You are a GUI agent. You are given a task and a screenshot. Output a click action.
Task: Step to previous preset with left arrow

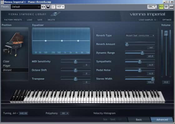[42, 7]
